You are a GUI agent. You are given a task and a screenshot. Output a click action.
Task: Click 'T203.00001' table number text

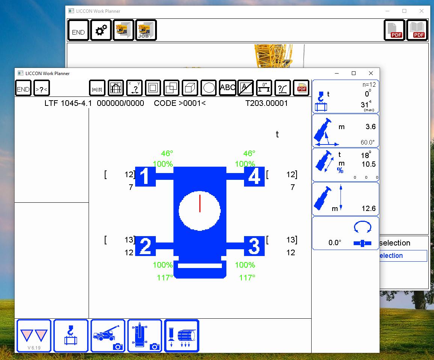267,103
